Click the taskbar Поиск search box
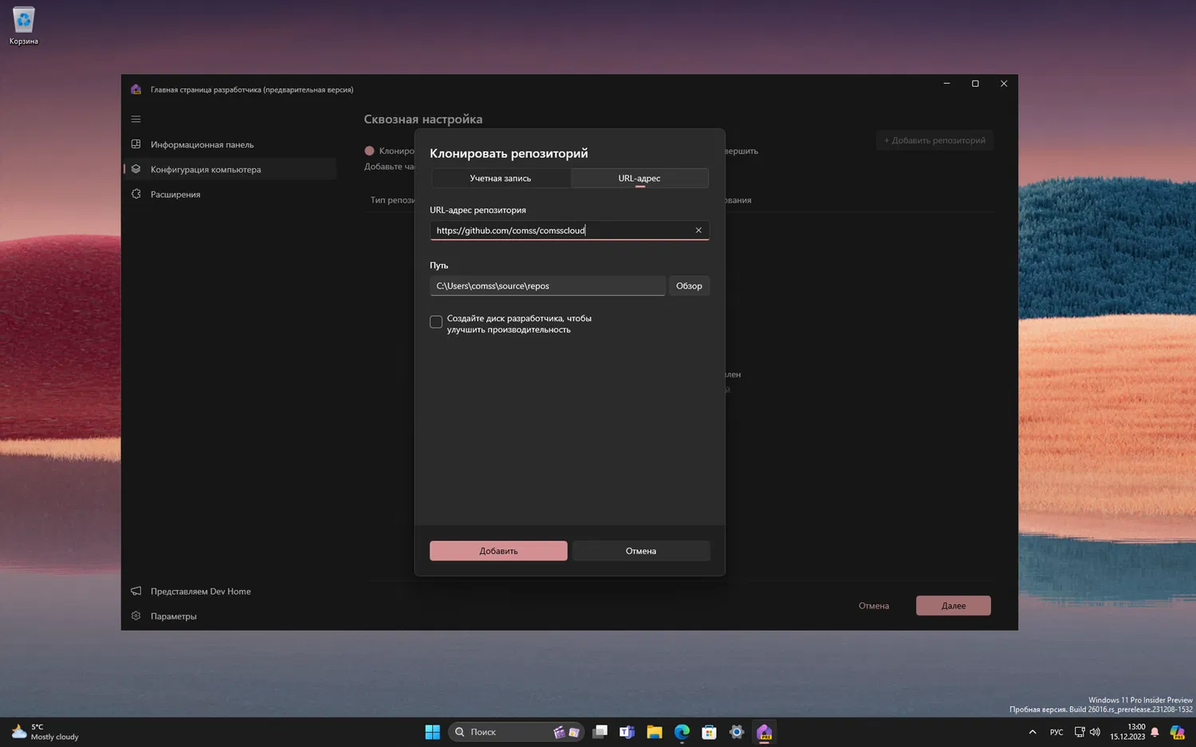1196x747 pixels. click(x=517, y=732)
